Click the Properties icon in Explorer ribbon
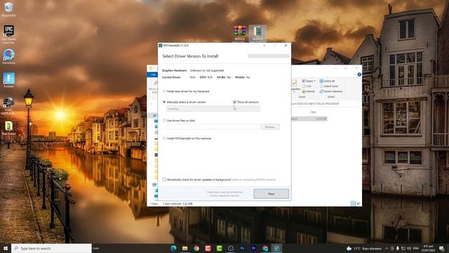 pyautogui.click(x=295, y=86)
